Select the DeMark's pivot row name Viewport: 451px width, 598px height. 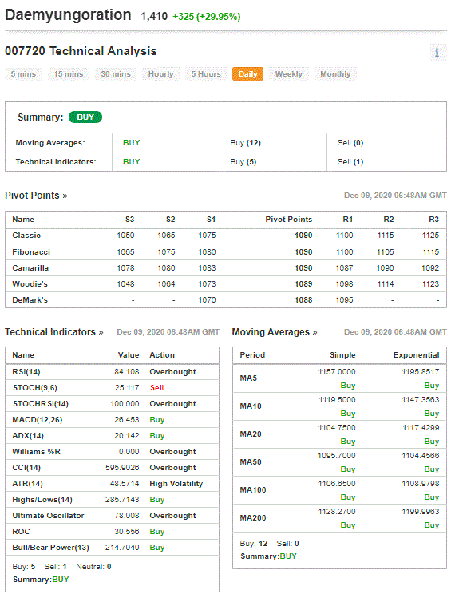pyautogui.click(x=30, y=300)
